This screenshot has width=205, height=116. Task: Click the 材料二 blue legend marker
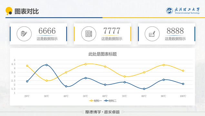pos(106,101)
